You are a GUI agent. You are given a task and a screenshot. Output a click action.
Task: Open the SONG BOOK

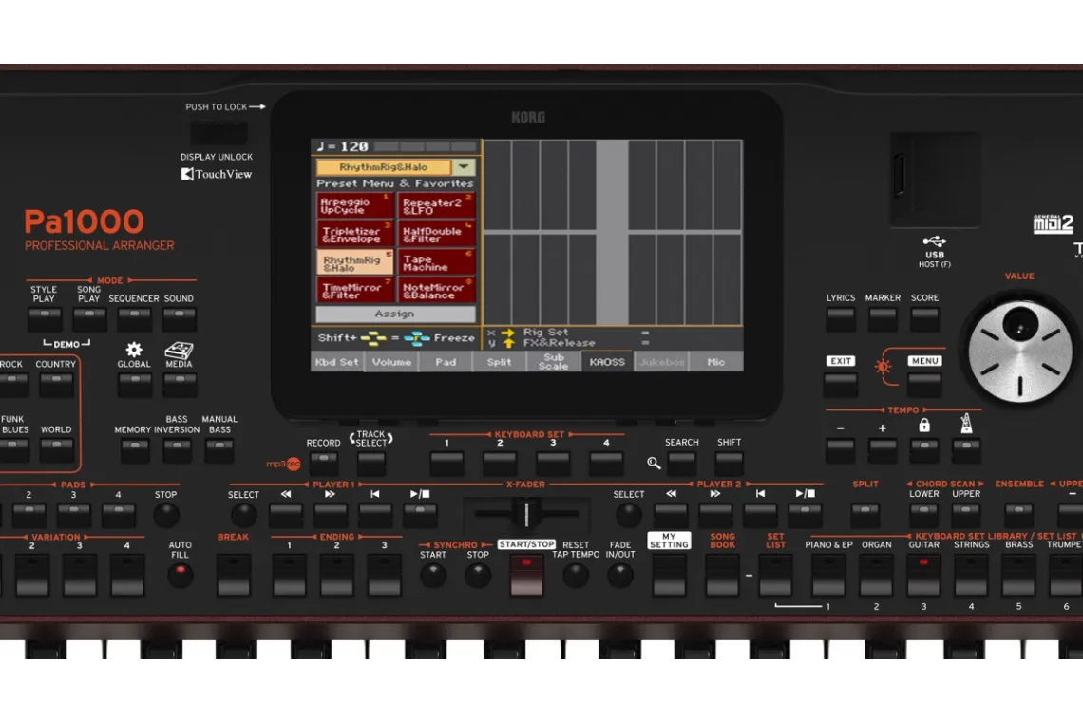click(x=722, y=575)
